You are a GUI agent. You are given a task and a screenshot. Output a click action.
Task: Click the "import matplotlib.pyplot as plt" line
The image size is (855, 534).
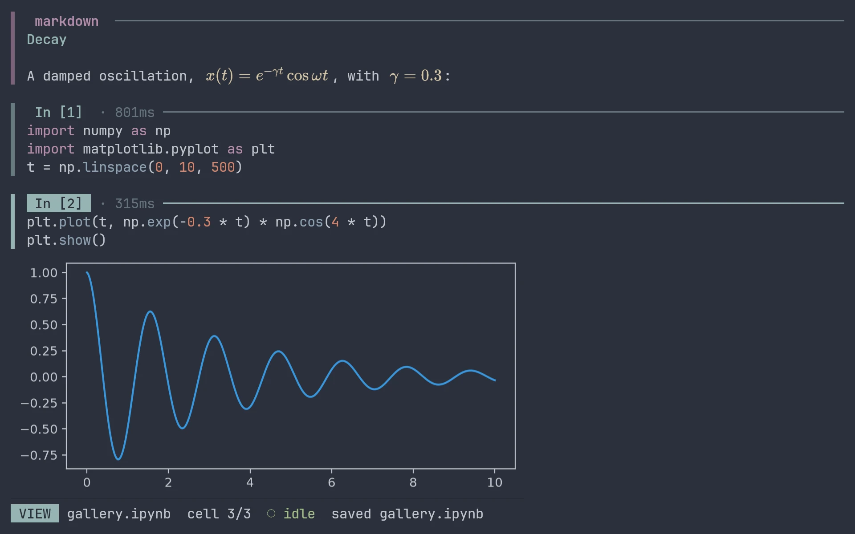151,149
